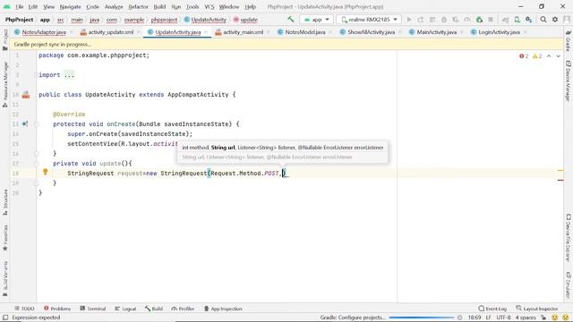This screenshot has width=573, height=322.
Task: Open the Profiler tool window
Action: tap(183, 309)
